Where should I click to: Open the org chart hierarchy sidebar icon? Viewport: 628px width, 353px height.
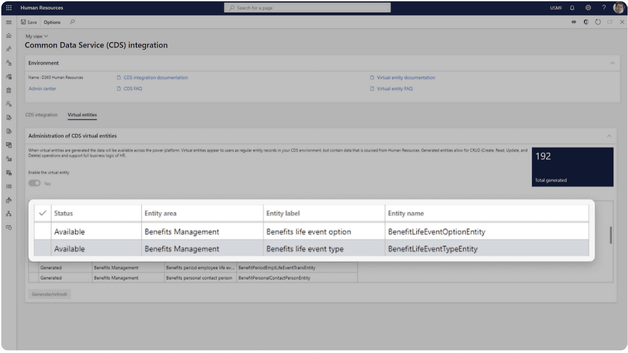click(9, 214)
